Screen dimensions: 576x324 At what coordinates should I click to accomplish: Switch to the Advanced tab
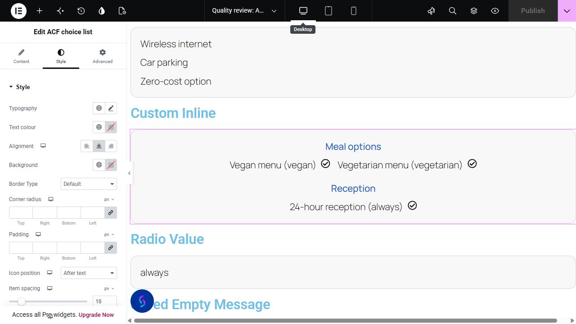pyautogui.click(x=103, y=56)
